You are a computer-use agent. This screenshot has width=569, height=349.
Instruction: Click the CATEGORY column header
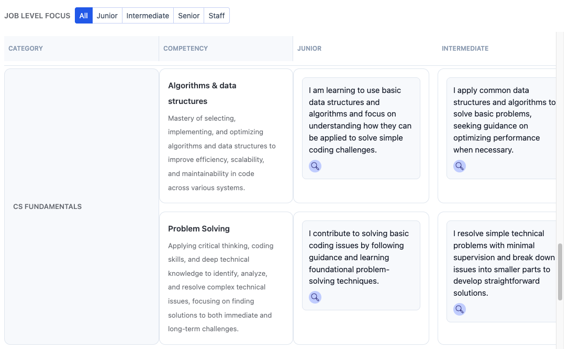point(26,48)
